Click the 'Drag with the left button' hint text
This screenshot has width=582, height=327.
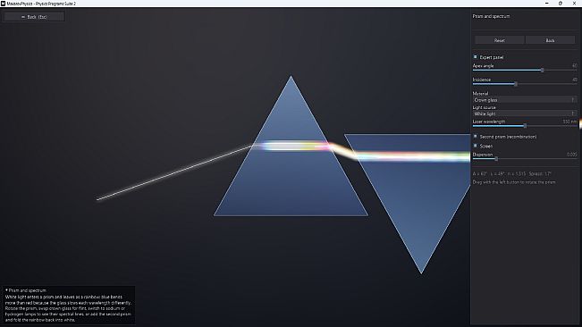click(x=514, y=182)
